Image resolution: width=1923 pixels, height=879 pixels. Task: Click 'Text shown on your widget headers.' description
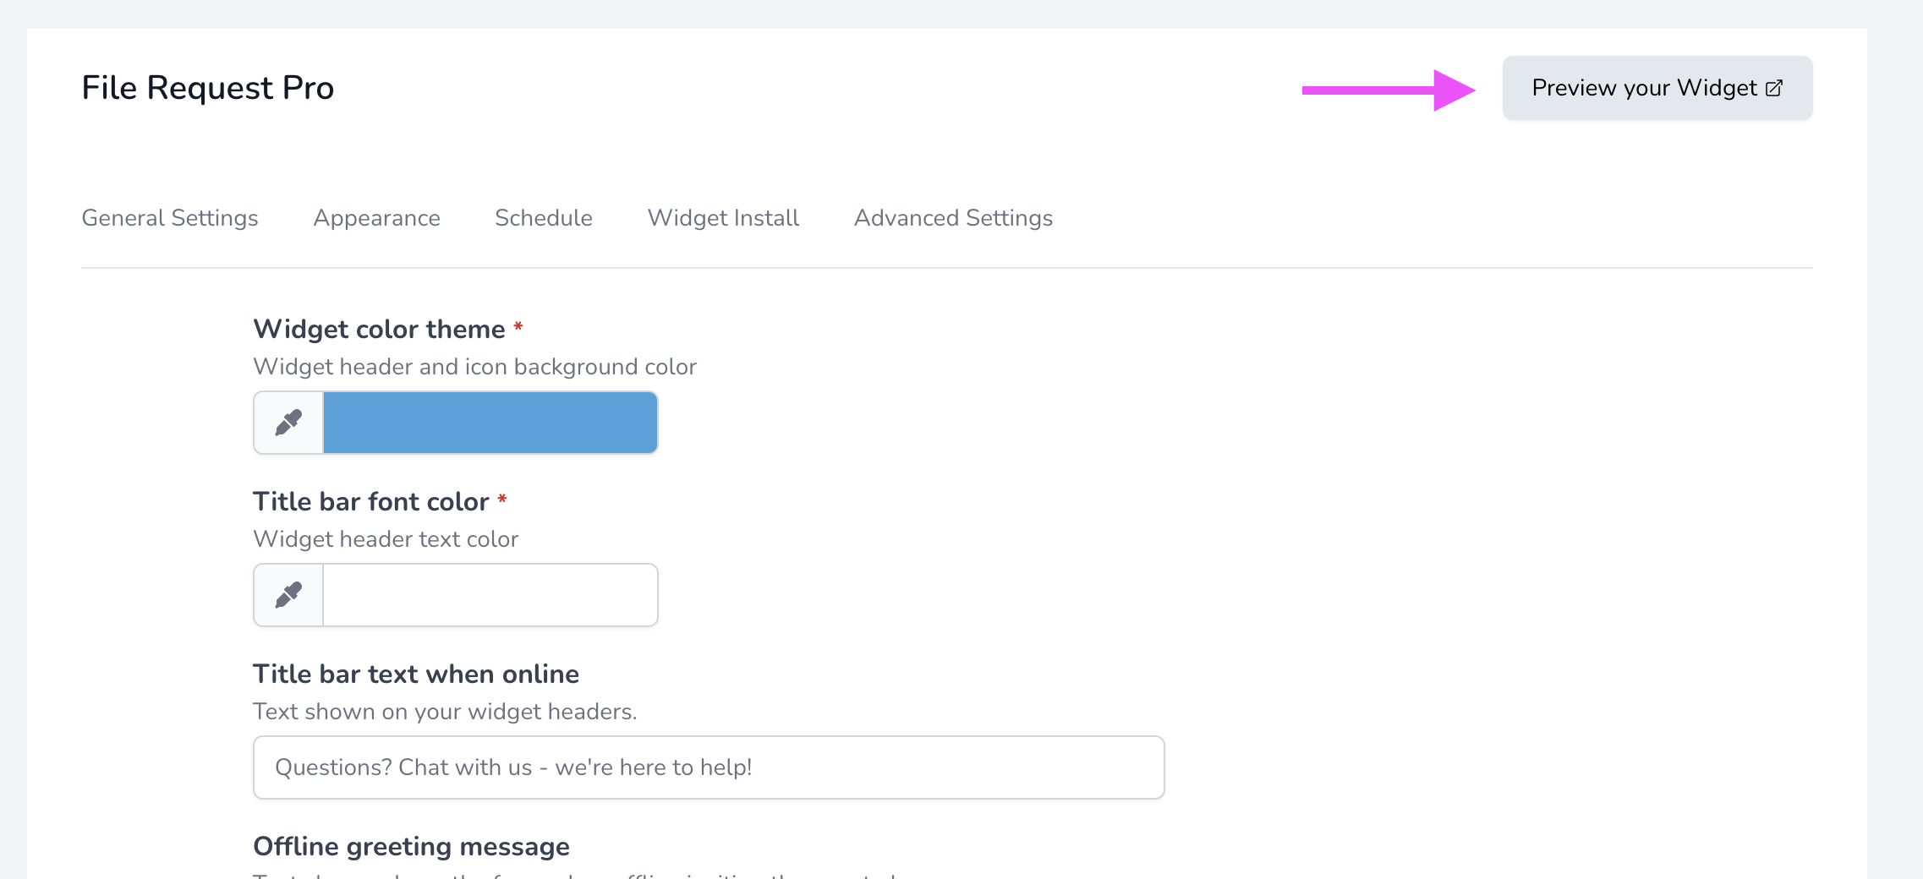coord(445,712)
